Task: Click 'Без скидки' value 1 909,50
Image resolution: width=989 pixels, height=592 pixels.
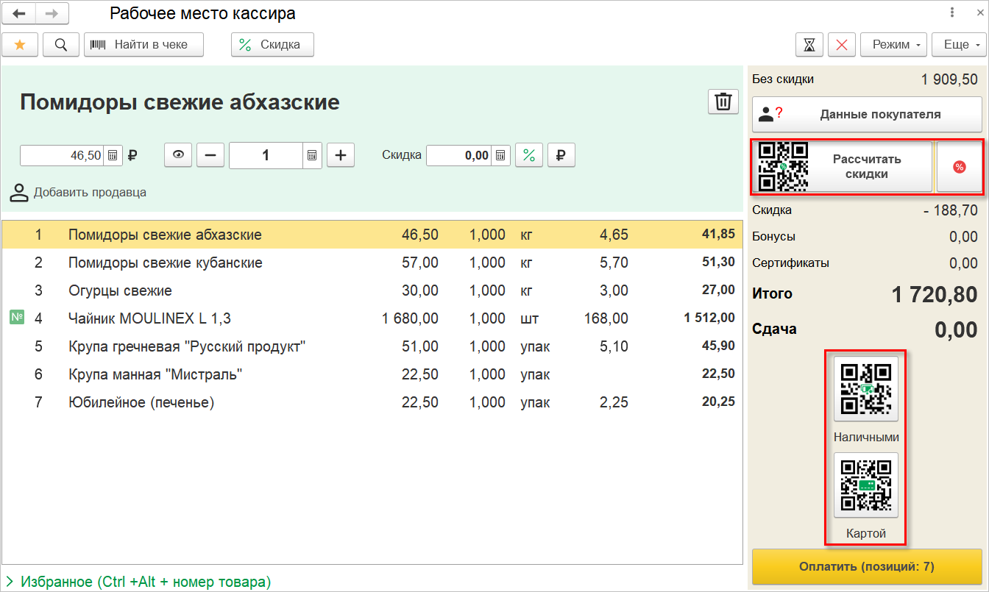Action: pos(949,79)
